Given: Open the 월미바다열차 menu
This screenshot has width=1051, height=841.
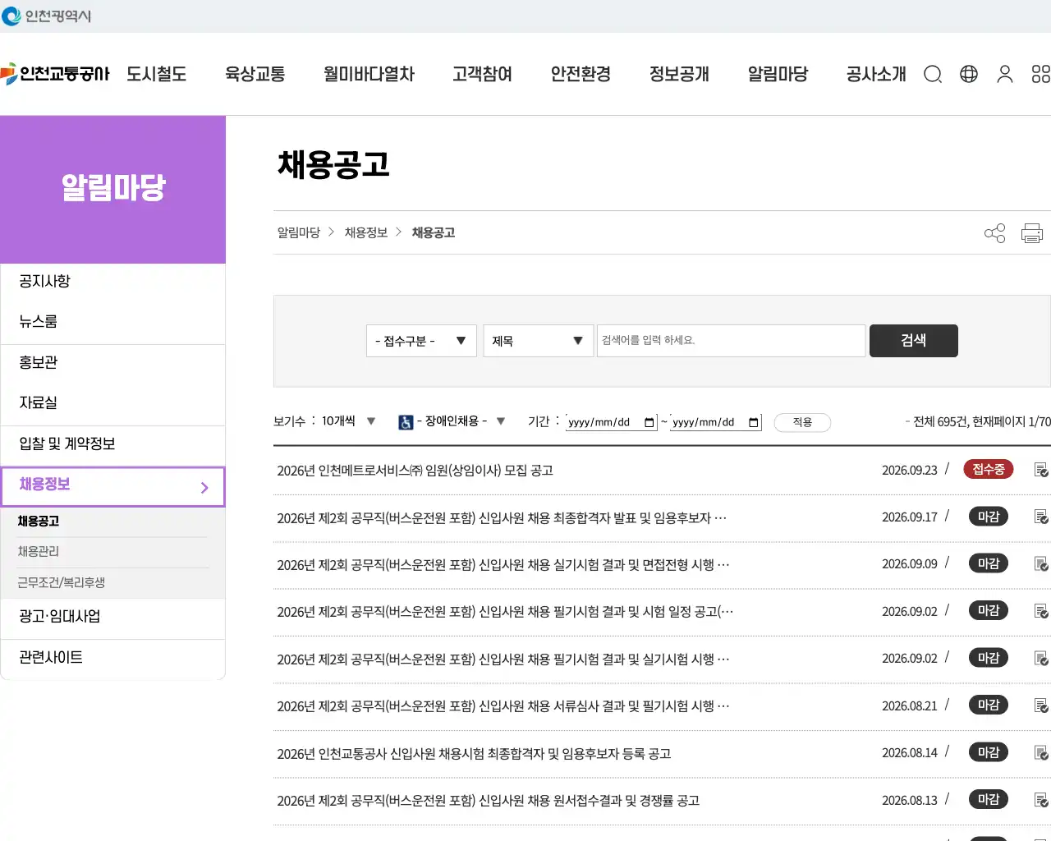Looking at the screenshot, I should [369, 74].
